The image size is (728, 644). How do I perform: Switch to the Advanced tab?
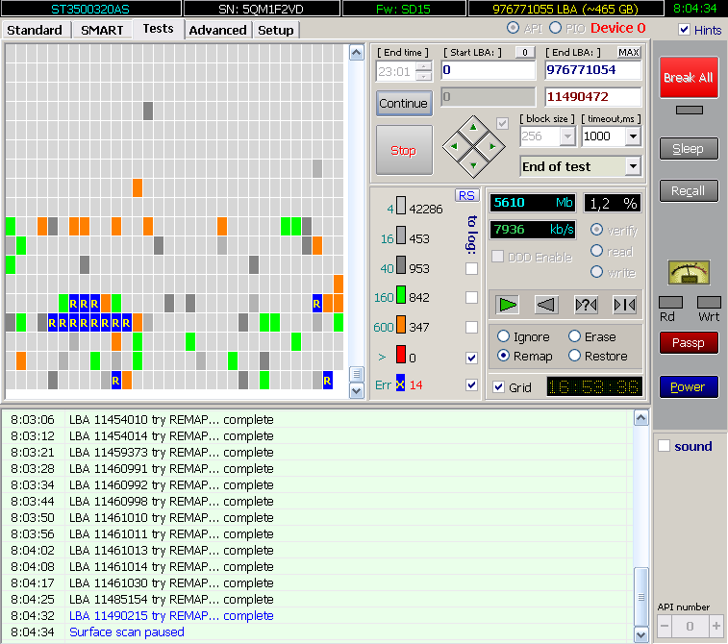[x=217, y=30]
